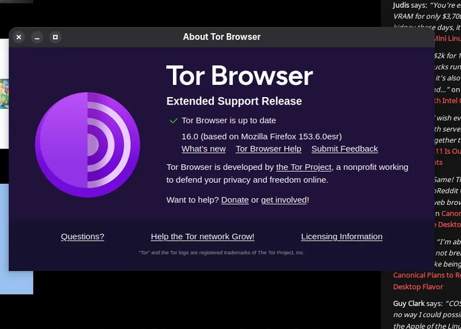Viewport: 461px width, 329px height.
Task: Follow the Tor Project link
Action: 304,167
